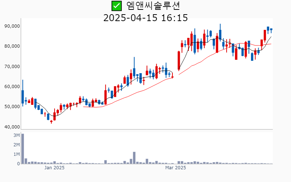Click the 2M volume axis label
The width and height of the screenshot is (291, 182).
point(16,145)
